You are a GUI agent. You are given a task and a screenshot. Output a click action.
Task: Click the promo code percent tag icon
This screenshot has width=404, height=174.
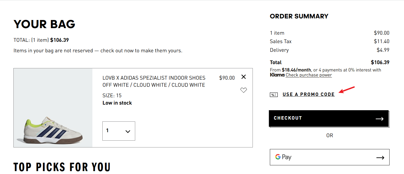click(274, 95)
